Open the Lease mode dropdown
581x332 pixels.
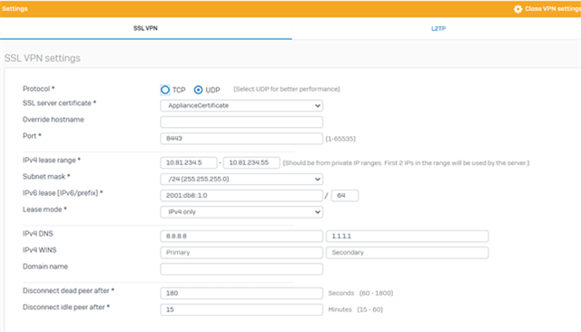coord(241,212)
